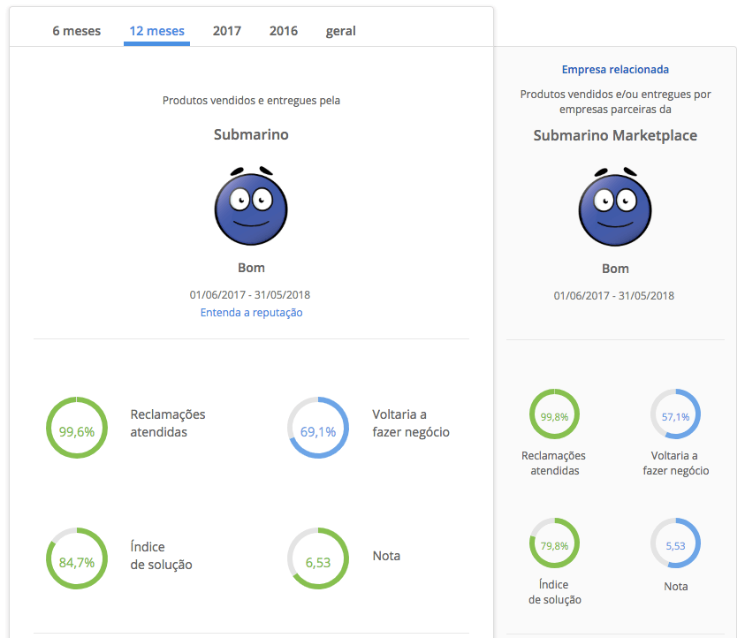Click the 99,8% Marketplace complaints gauge
This screenshot has height=638, width=745.
tap(554, 415)
